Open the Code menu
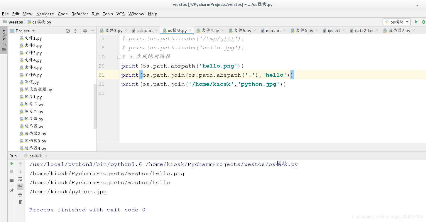The height and width of the screenshot is (222, 426). coord(63,14)
